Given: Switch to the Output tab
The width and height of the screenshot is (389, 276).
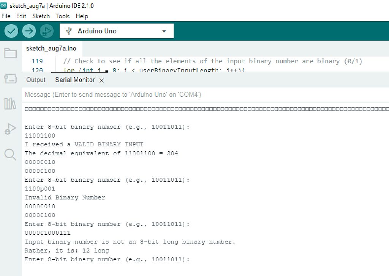Looking at the screenshot, I should (x=36, y=80).
